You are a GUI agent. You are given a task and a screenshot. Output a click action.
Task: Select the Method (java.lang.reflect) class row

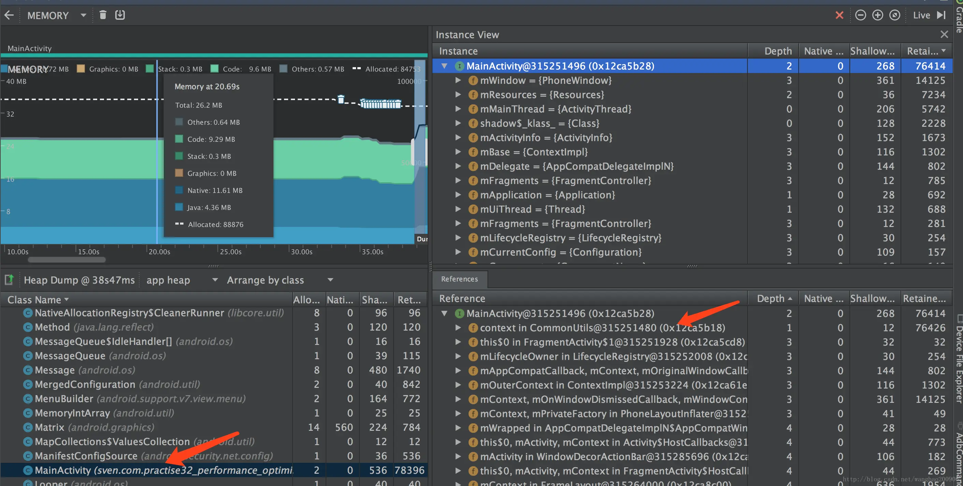[x=214, y=327]
